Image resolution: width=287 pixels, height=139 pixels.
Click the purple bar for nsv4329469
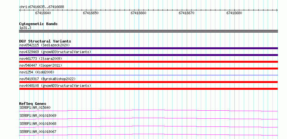[x=148, y=55]
